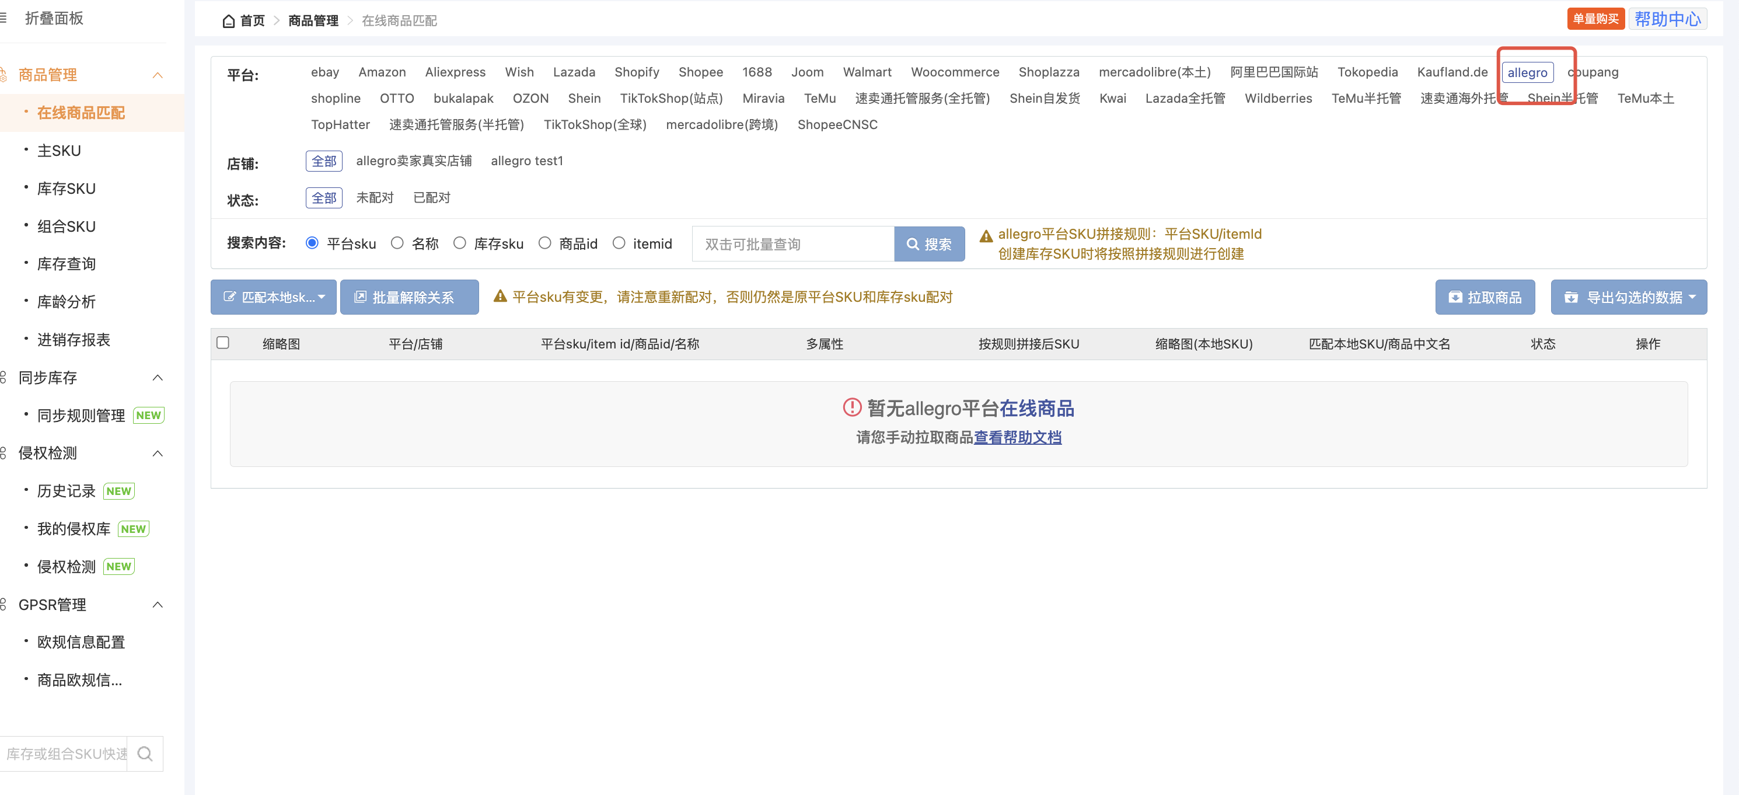This screenshot has width=1739, height=795.
Task: Click the 单量购买 orange button
Action: tap(1596, 18)
